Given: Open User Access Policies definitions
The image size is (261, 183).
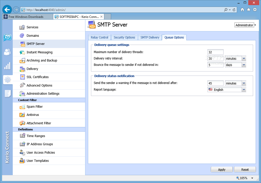Looking at the screenshot, I should point(49,153).
